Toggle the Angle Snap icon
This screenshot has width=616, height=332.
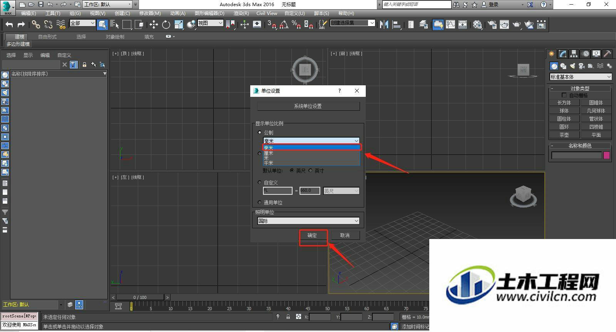tap(284, 25)
